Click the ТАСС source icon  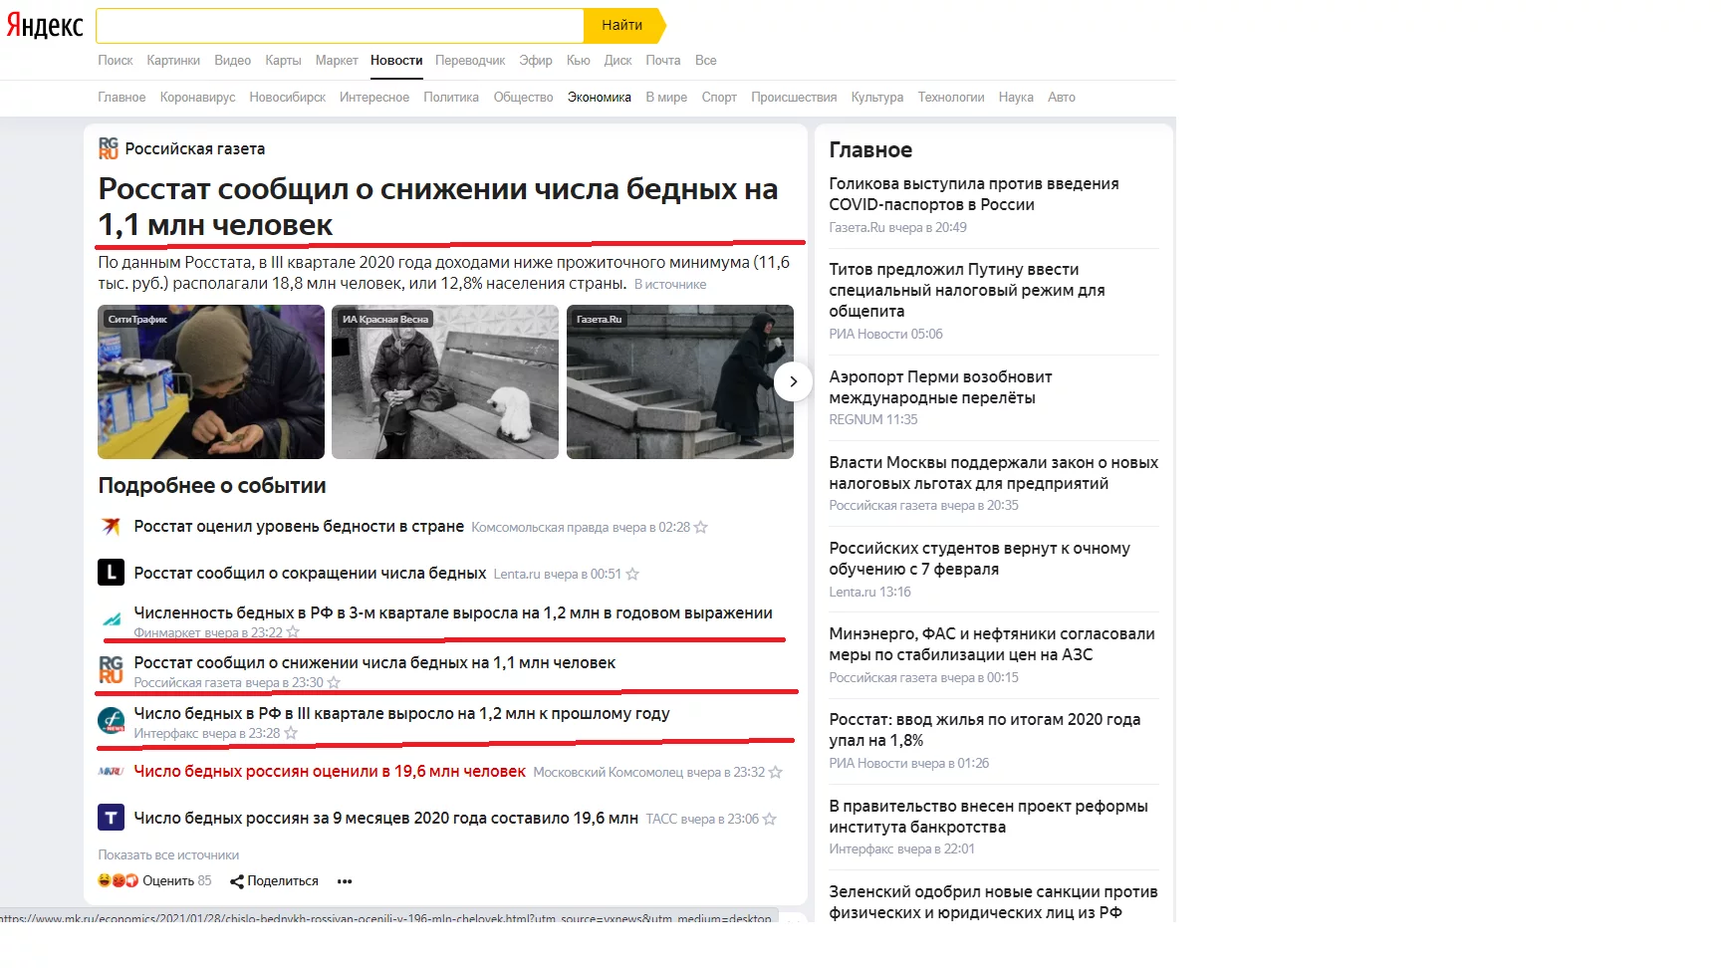point(111,818)
